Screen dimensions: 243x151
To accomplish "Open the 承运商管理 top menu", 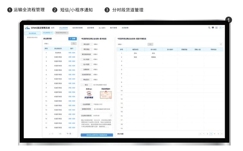I will coord(63,28).
